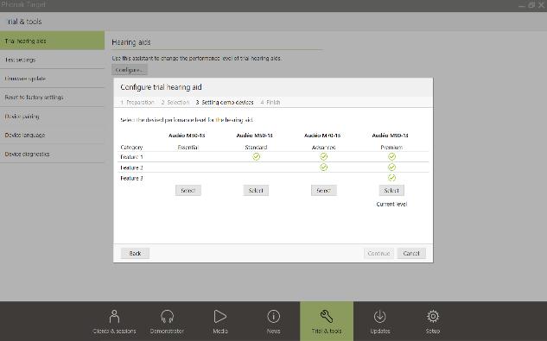Click Feature 2 checkmark under Advanced
This screenshot has height=341, width=547.
(324, 167)
